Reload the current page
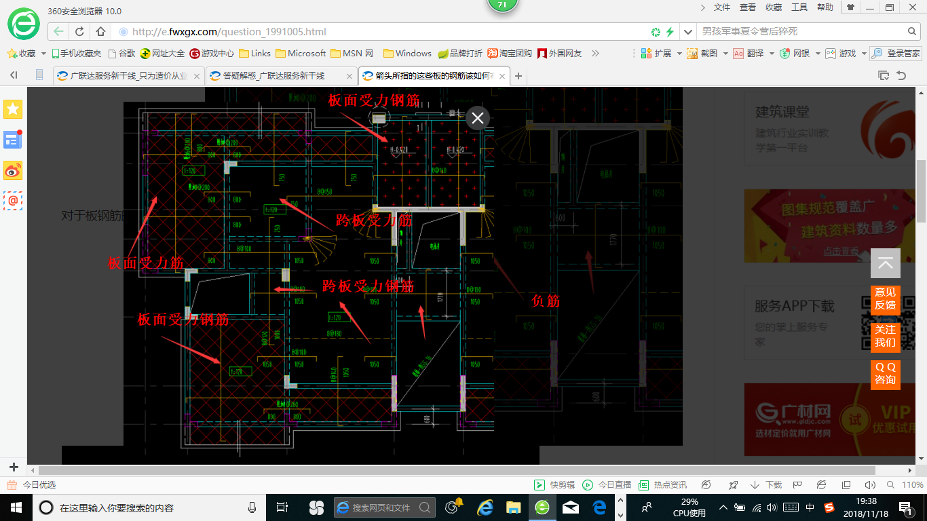Screen dimensions: 927x521 coord(79,31)
